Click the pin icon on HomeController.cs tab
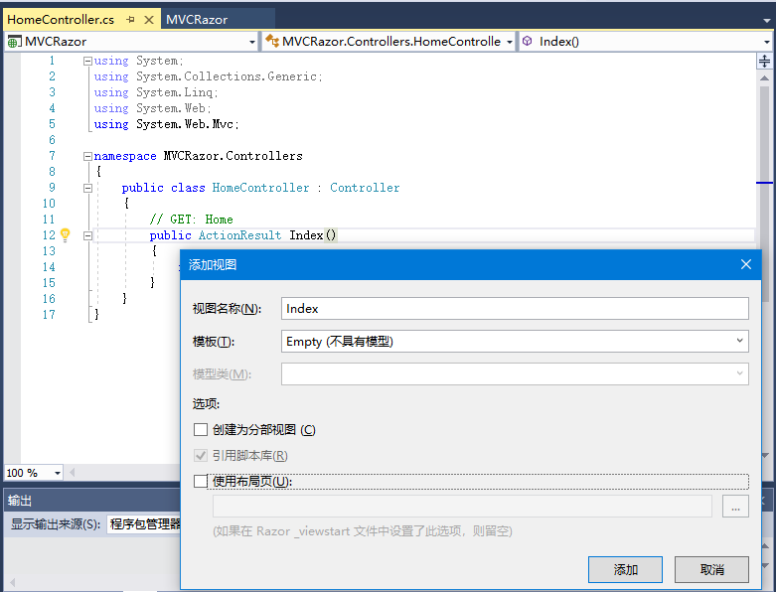The height and width of the screenshot is (592, 776). pos(130,19)
